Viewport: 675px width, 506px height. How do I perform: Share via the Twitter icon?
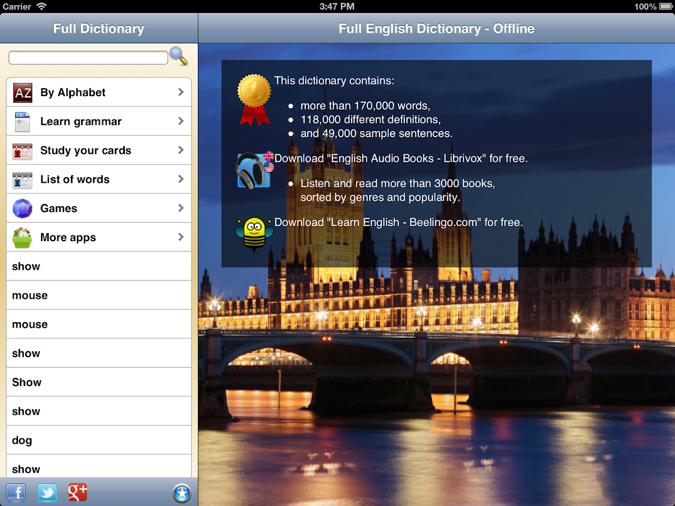(x=47, y=493)
